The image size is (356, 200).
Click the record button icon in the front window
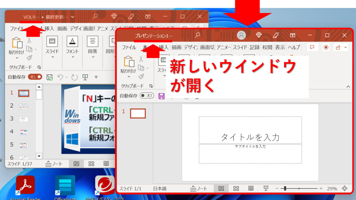coord(326,47)
